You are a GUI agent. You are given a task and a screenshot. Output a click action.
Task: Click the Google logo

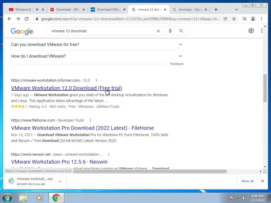[x=22, y=31]
